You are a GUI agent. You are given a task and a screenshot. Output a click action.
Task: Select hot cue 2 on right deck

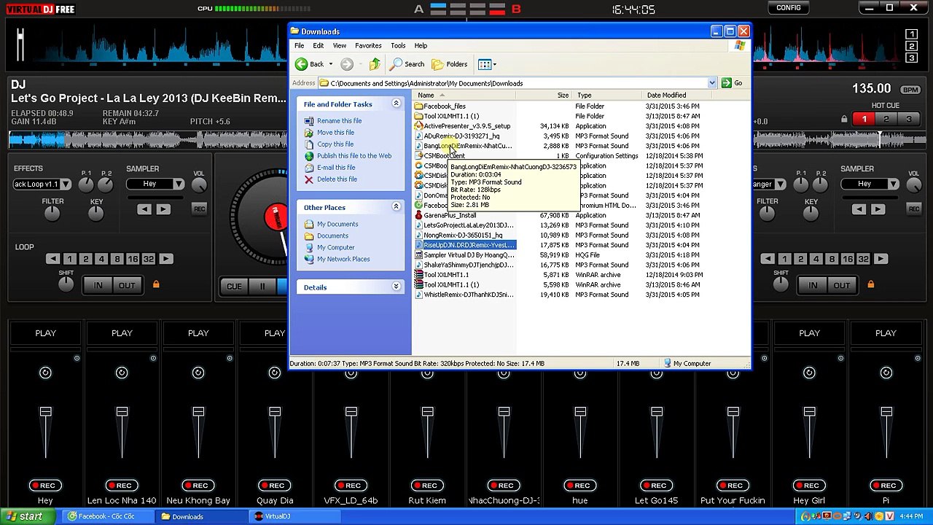(886, 120)
